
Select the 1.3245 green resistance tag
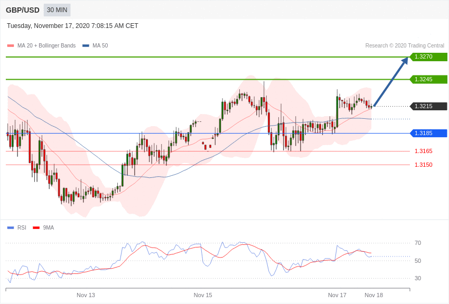(428, 79)
